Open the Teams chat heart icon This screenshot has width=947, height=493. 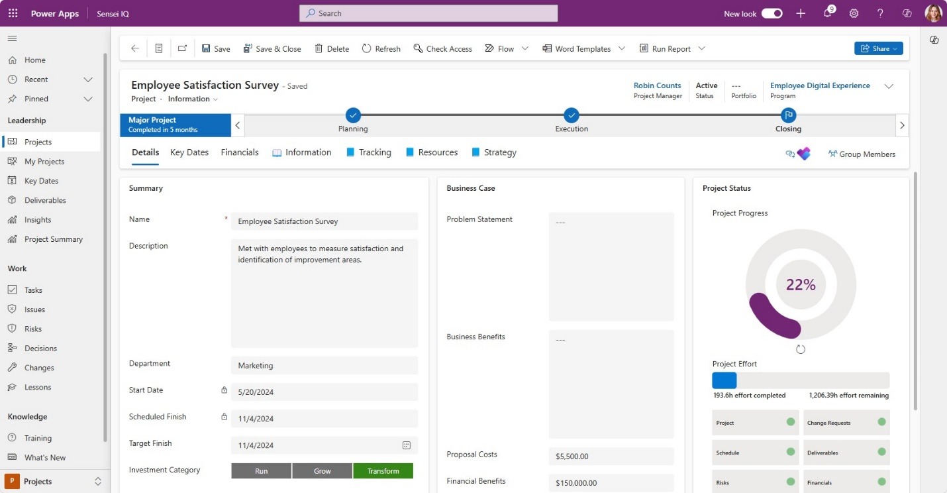pyautogui.click(x=804, y=154)
